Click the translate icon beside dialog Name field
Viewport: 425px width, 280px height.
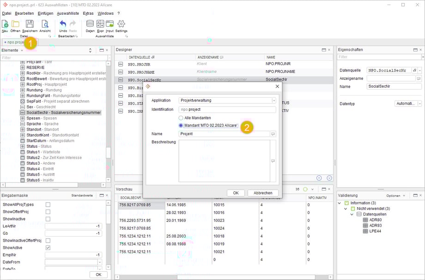pos(273,134)
